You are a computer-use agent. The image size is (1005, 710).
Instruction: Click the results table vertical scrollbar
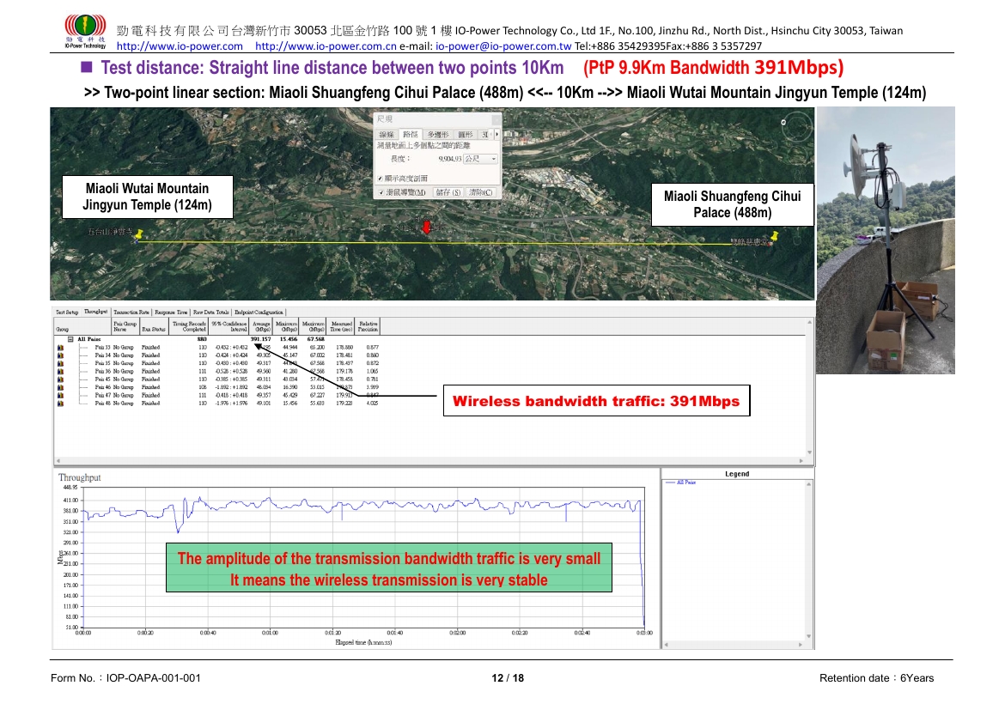[x=809, y=386]
